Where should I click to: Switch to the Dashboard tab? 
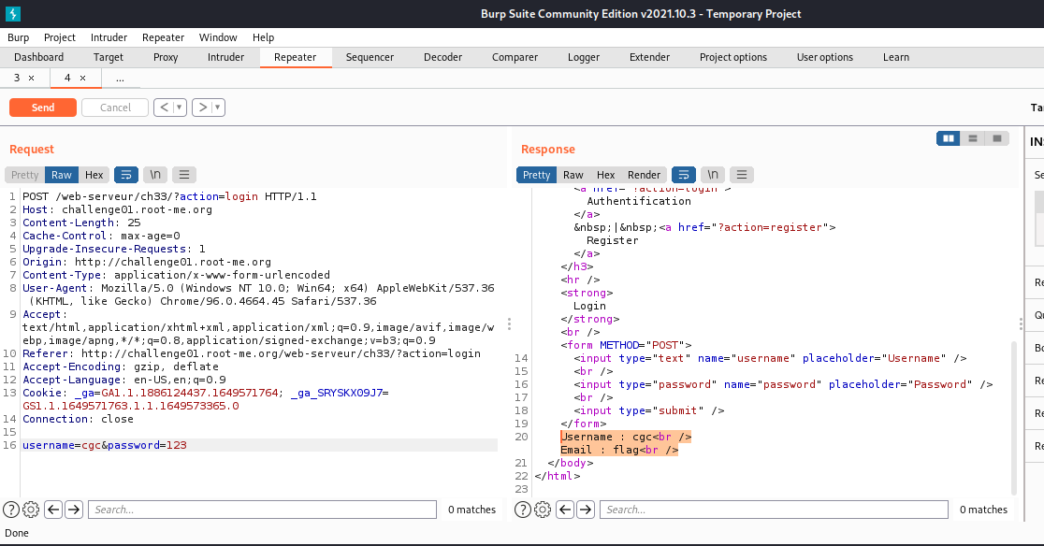38,57
